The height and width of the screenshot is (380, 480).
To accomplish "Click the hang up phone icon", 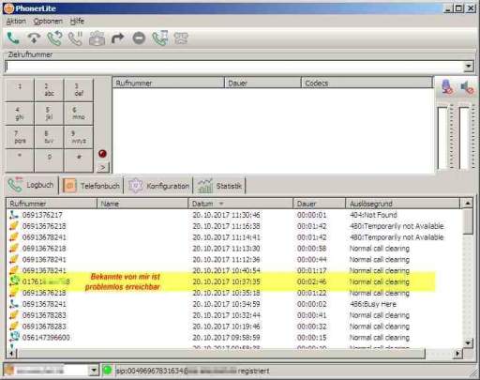I will tap(34, 38).
